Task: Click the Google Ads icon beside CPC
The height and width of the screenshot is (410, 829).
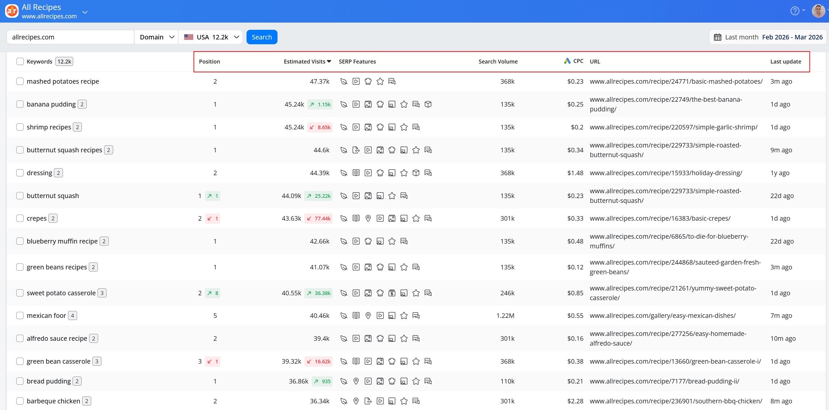Action: point(567,61)
